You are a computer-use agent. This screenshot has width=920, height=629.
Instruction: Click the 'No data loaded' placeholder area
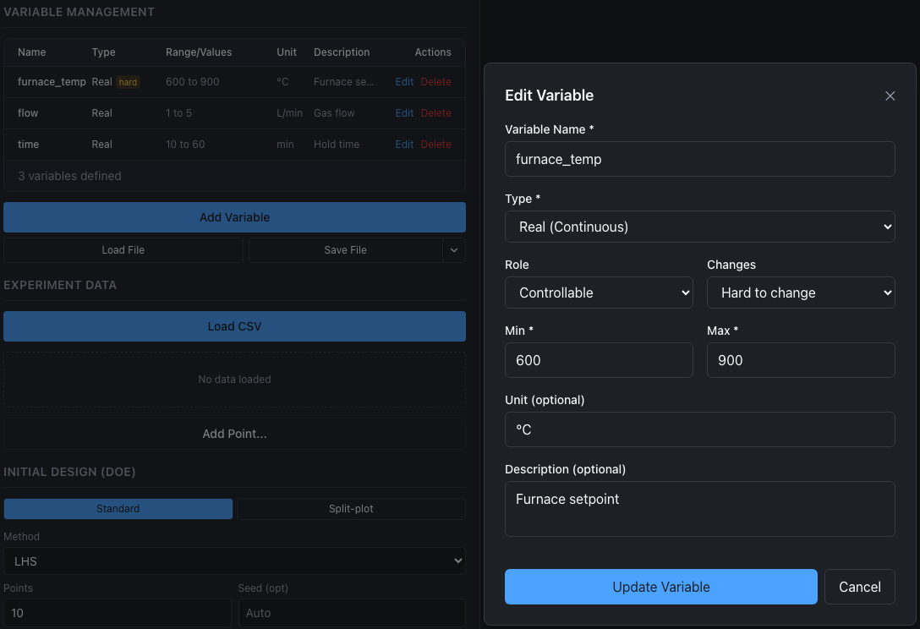pos(235,380)
